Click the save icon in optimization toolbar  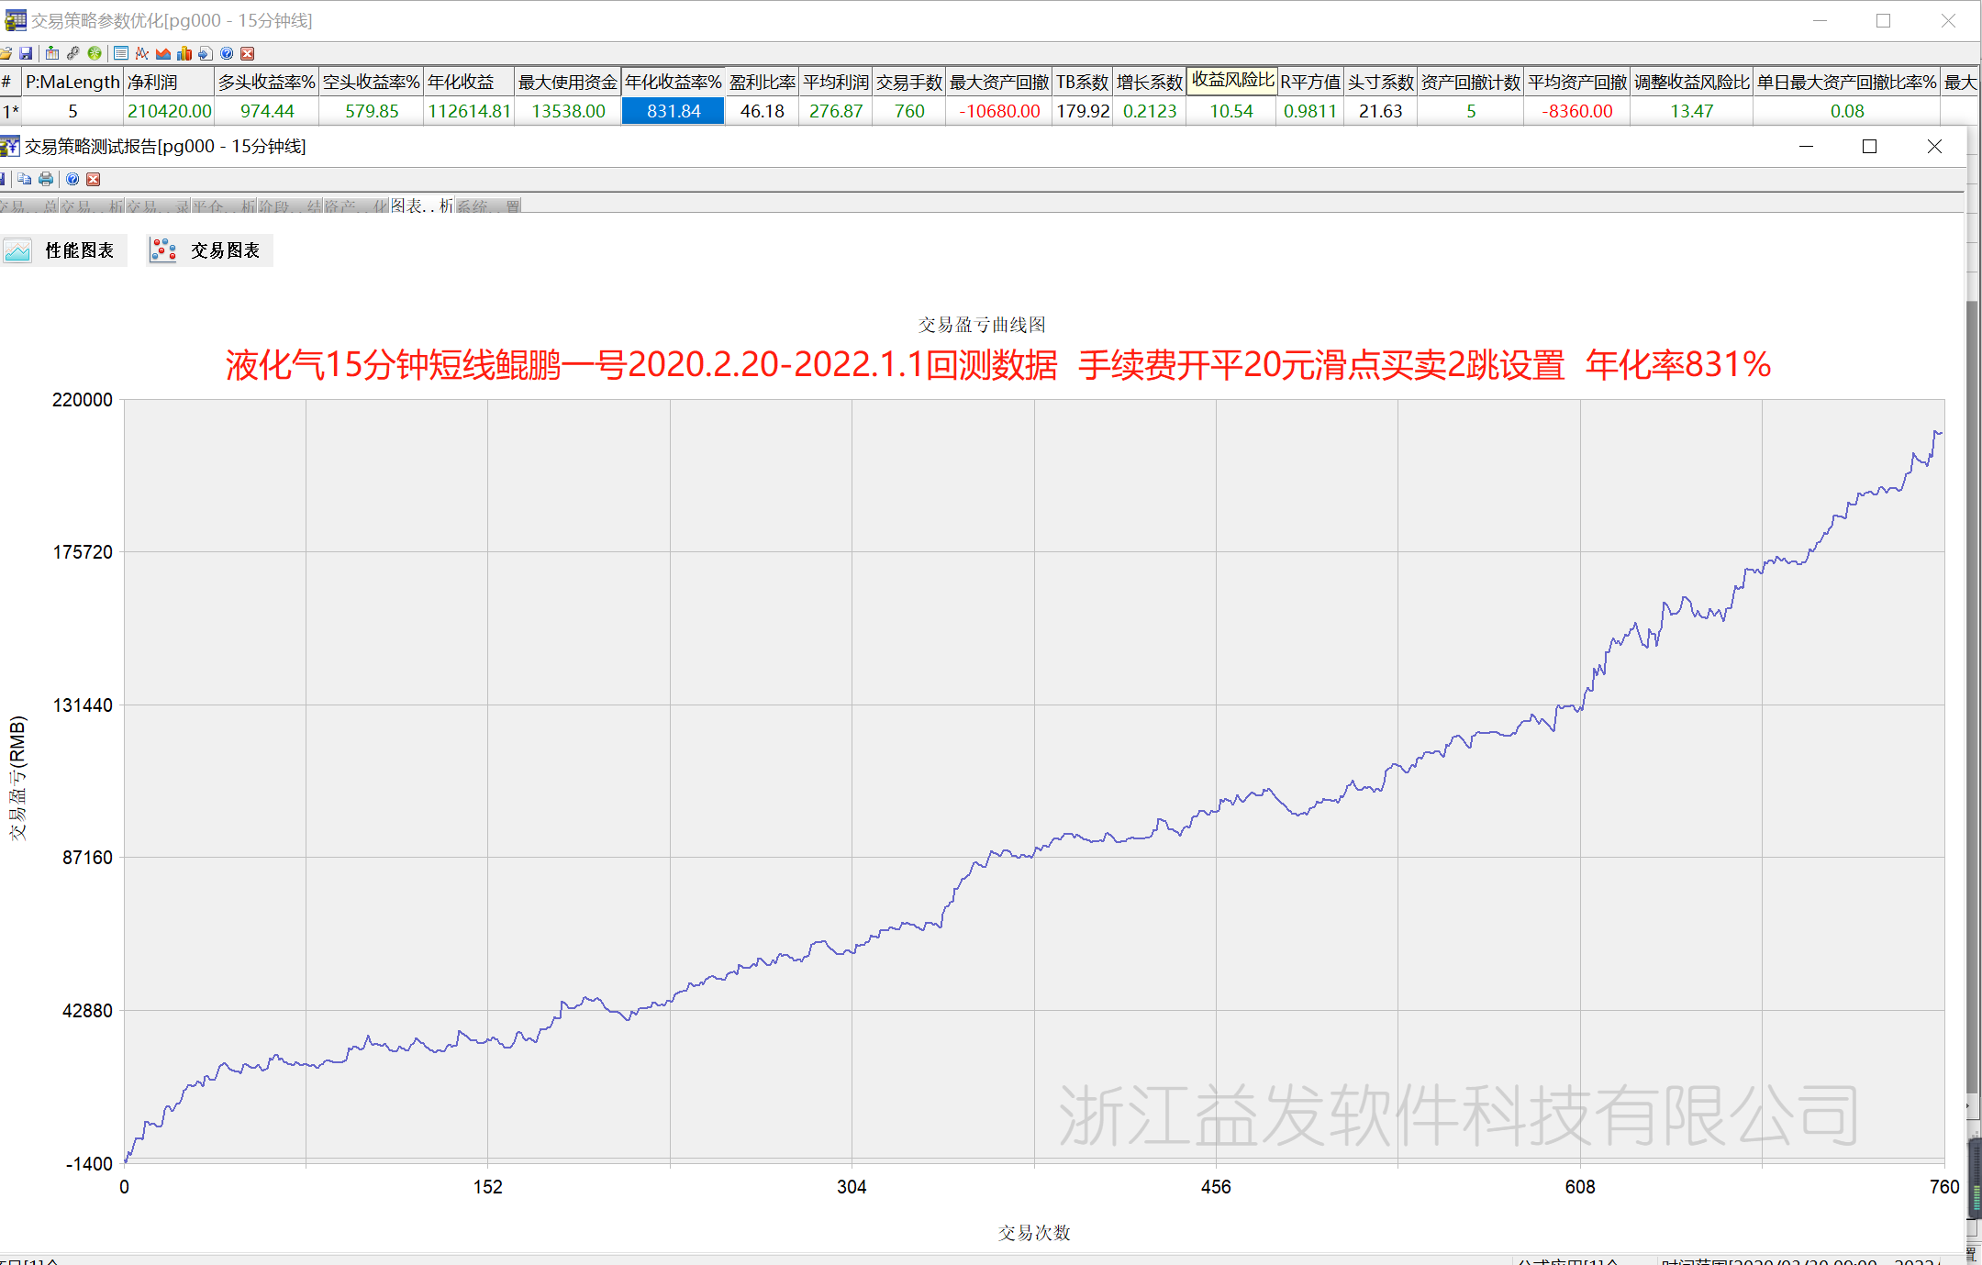click(x=27, y=53)
